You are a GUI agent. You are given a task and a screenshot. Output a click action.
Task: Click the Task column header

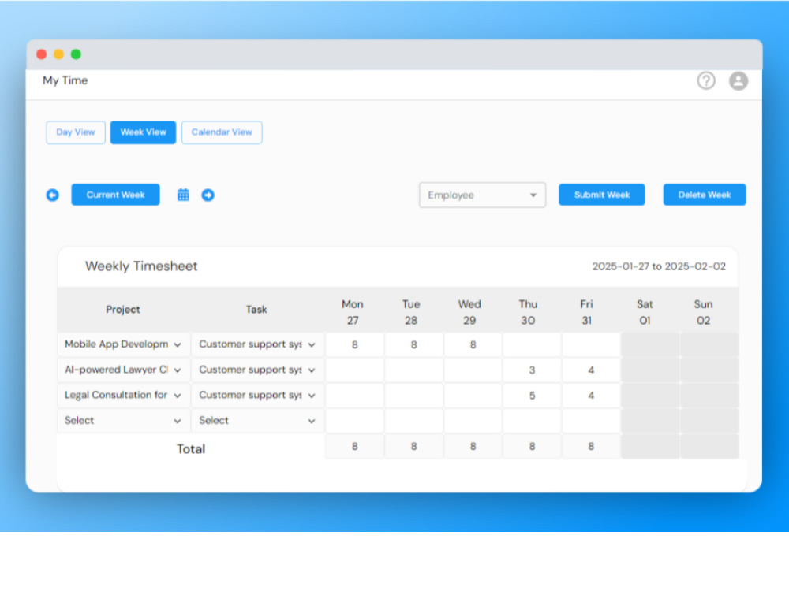256,310
